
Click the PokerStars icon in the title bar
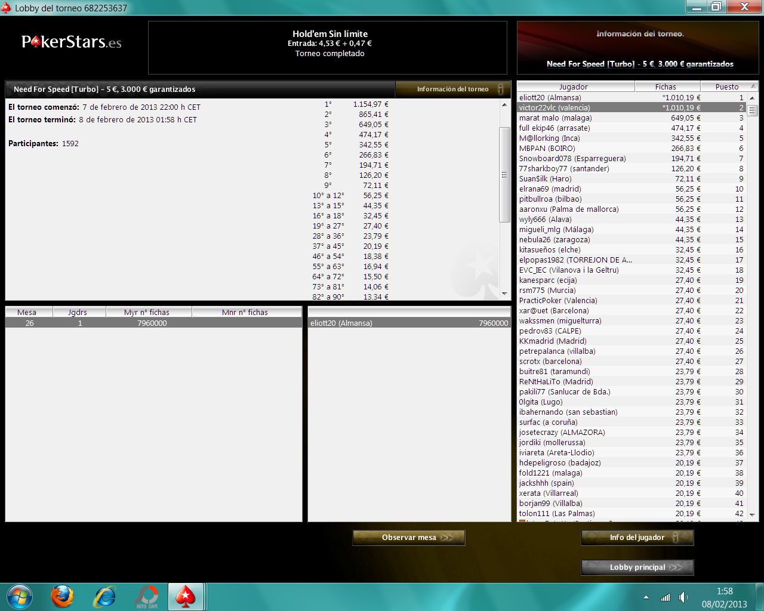click(6, 8)
